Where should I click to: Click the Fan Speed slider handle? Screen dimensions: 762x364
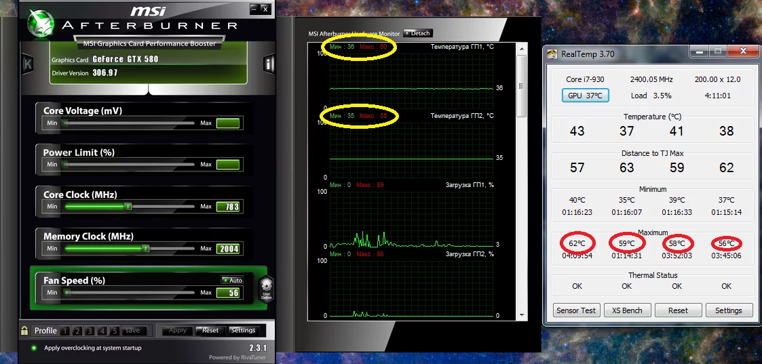[67, 293]
